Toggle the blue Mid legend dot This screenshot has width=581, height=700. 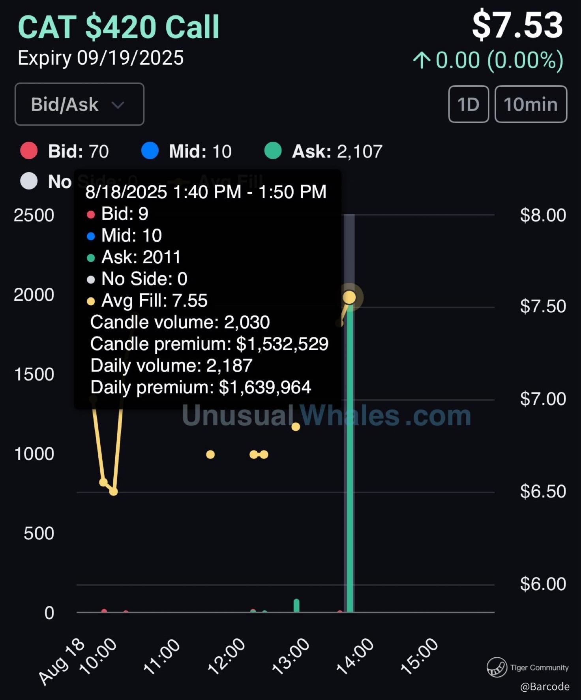150,151
